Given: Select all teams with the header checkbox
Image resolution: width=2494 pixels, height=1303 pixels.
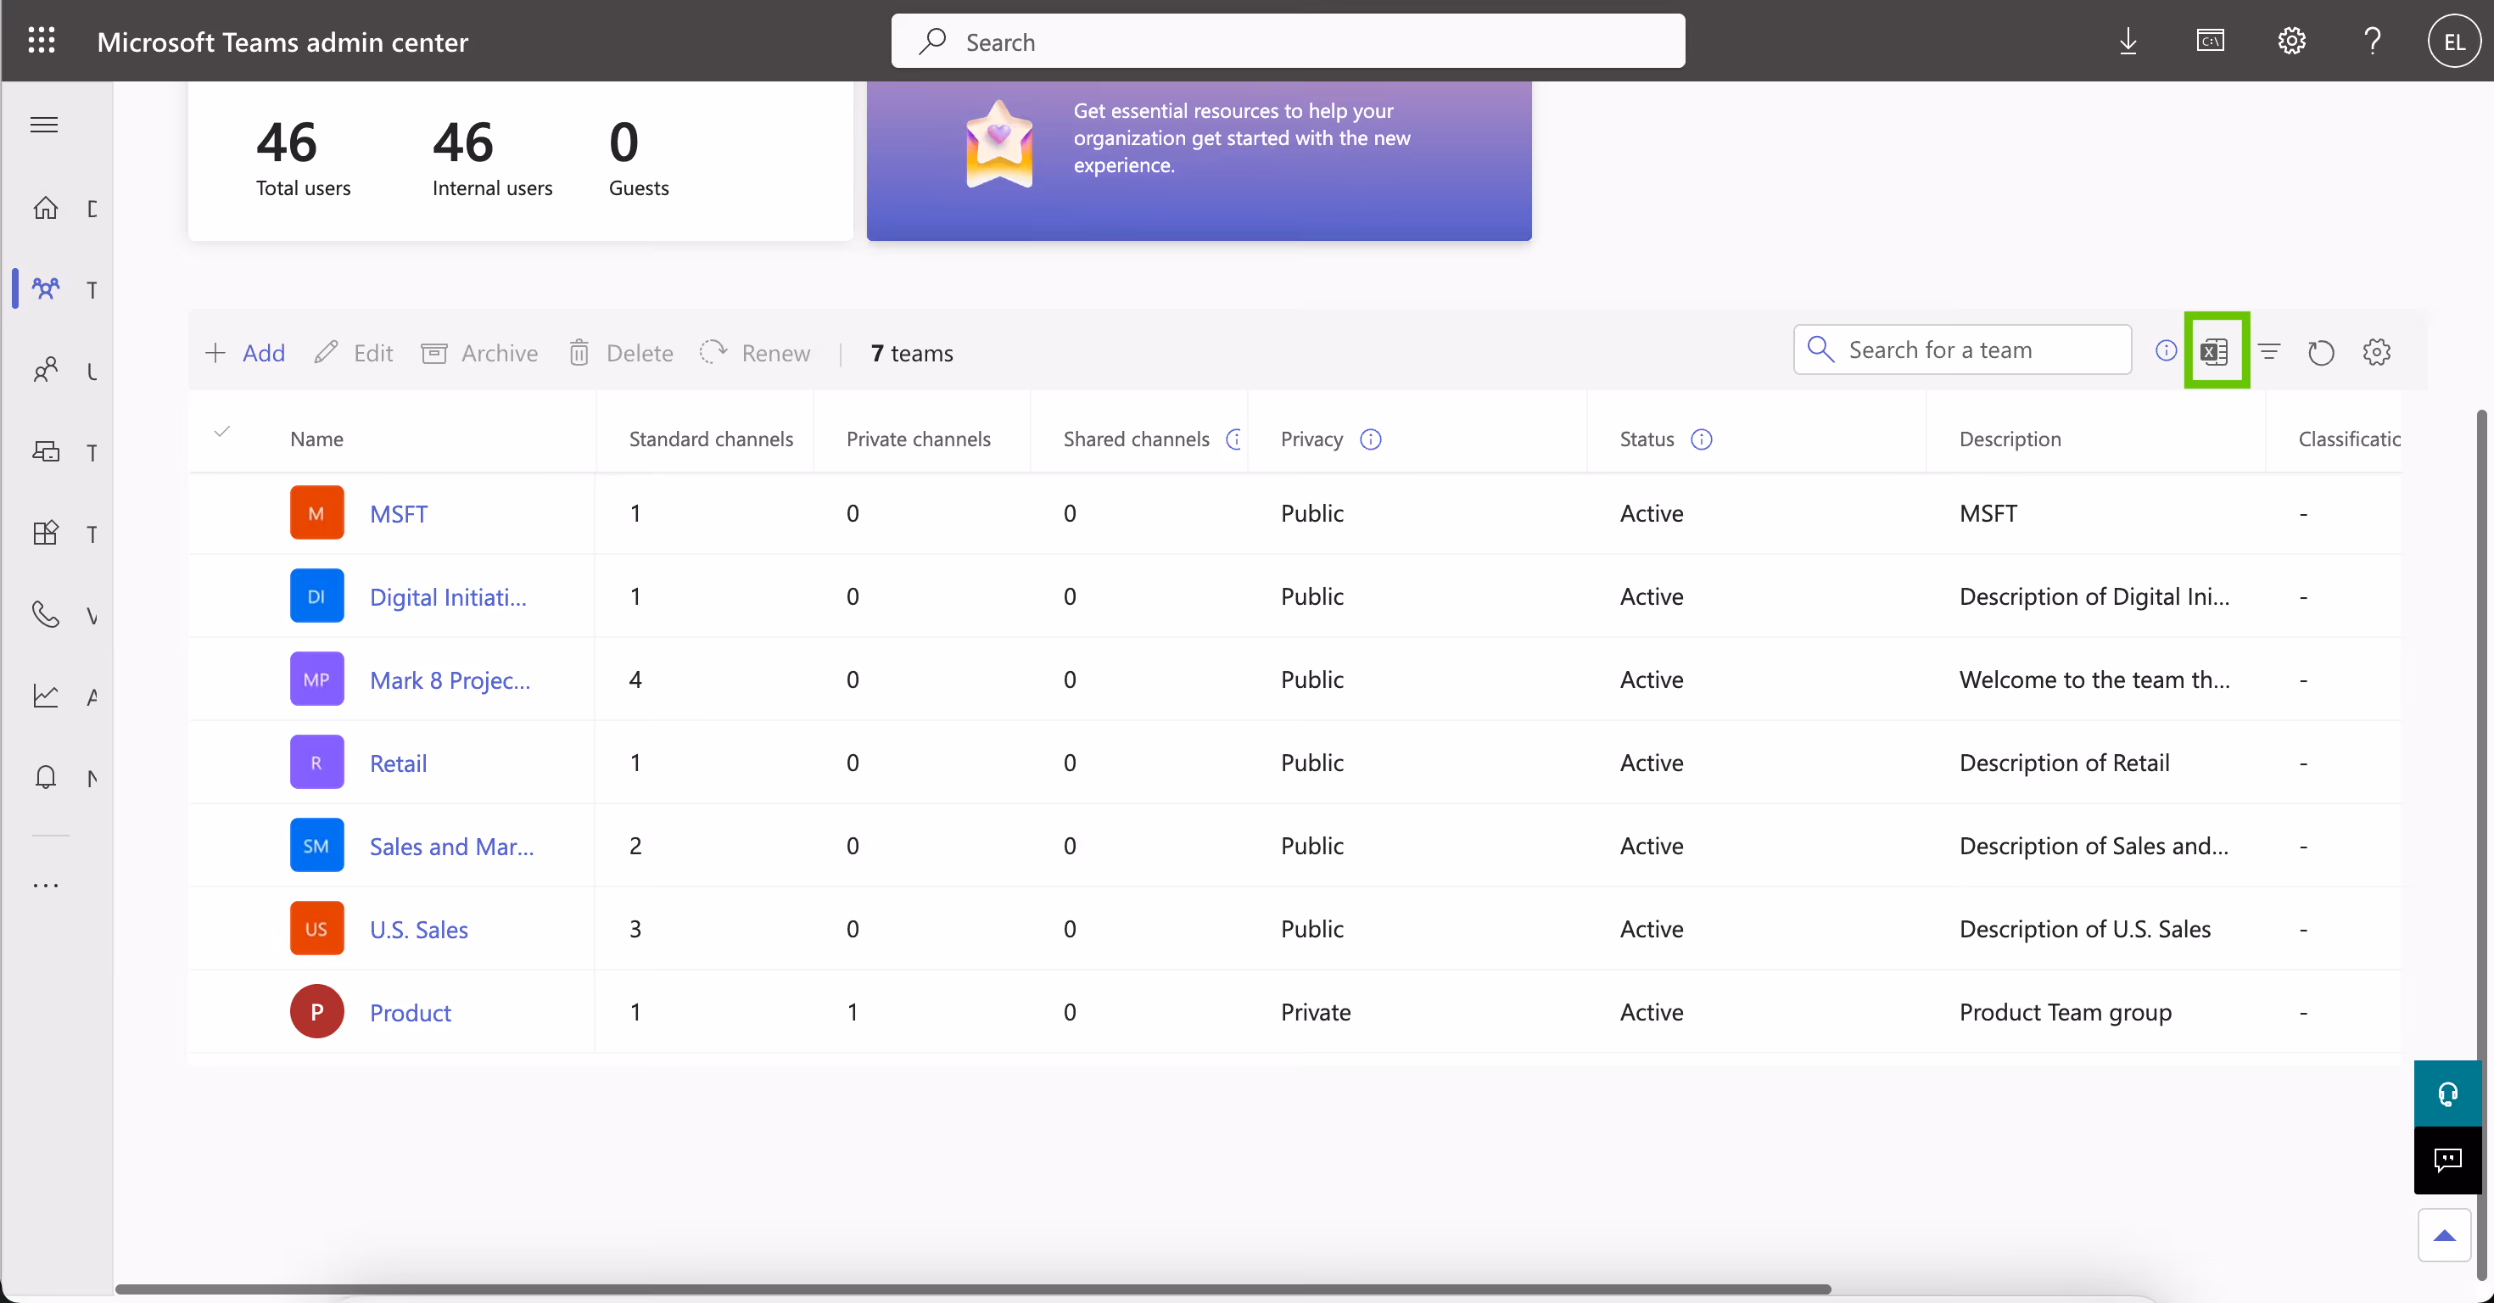Looking at the screenshot, I should point(221,433).
